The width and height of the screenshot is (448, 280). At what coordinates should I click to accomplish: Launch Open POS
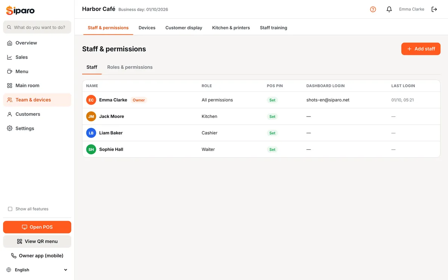tap(37, 227)
